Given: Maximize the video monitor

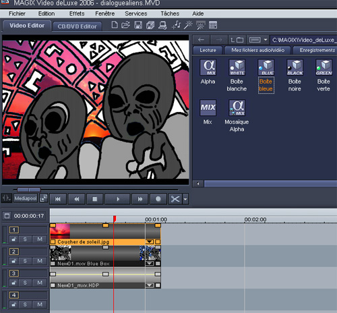Looking at the screenshot, I should pyautogui.click(x=44, y=198).
